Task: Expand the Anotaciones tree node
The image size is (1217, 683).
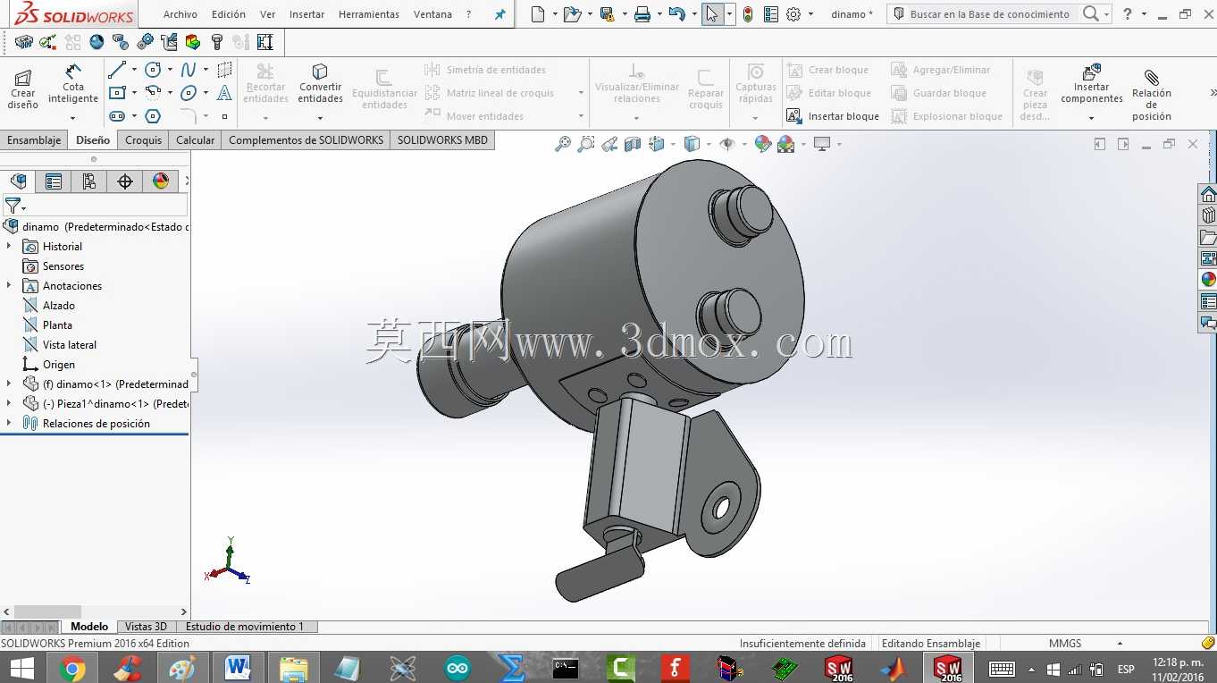Action: point(9,285)
